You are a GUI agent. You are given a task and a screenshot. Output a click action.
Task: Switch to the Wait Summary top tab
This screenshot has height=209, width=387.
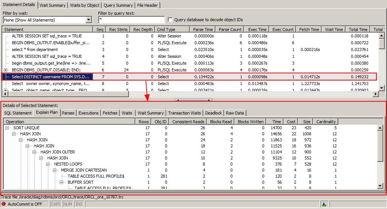[x=53, y=5]
